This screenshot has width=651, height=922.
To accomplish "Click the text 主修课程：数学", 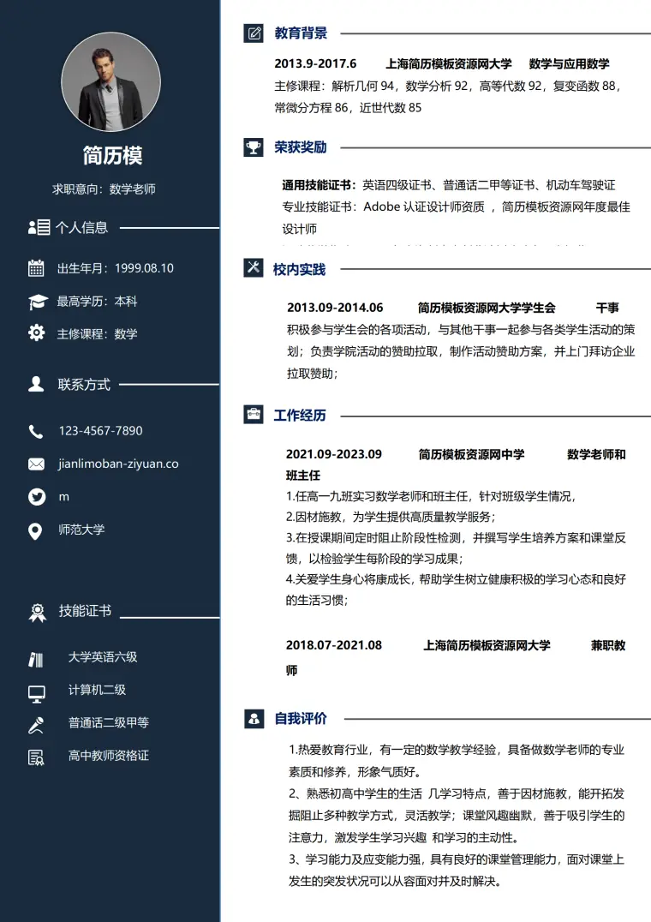I will tap(97, 334).
